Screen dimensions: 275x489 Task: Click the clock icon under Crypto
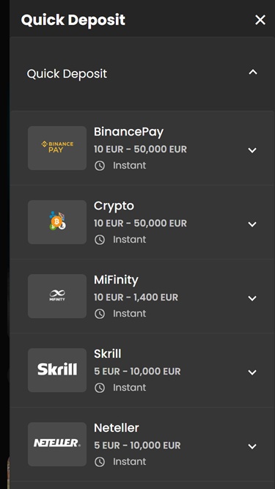(x=100, y=240)
